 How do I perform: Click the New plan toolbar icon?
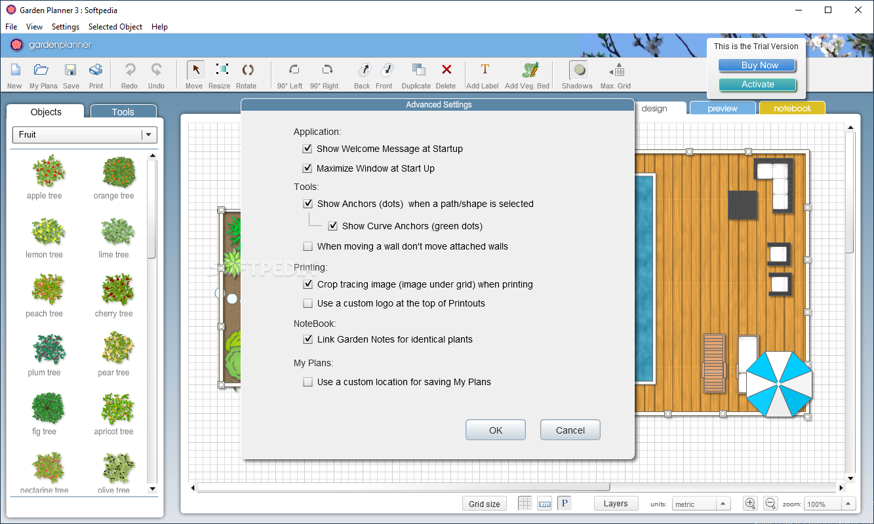click(x=14, y=71)
